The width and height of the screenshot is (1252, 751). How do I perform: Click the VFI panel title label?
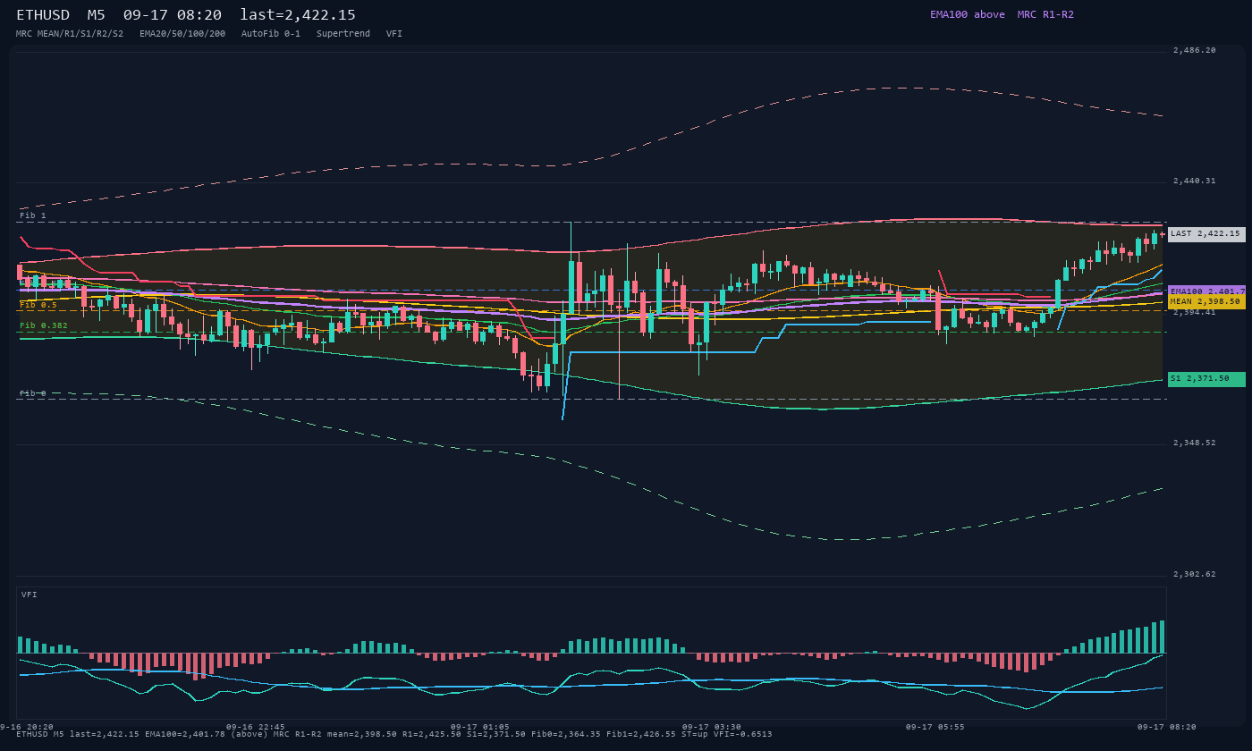tap(30, 595)
